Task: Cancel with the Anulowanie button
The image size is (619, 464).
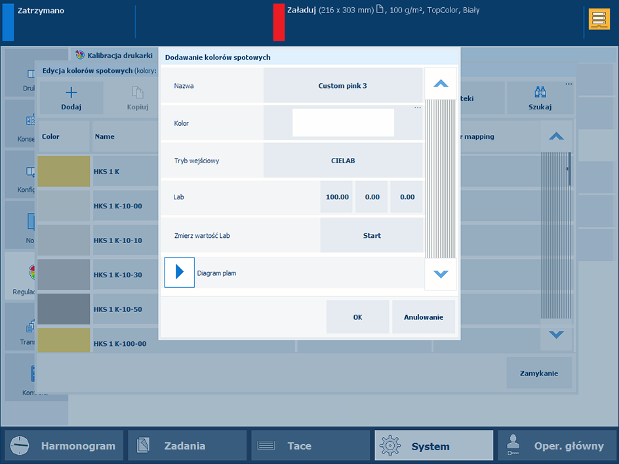Action: pyautogui.click(x=424, y=317)
